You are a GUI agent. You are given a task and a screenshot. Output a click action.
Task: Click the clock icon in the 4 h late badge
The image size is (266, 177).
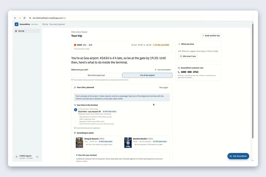[154, 45]
